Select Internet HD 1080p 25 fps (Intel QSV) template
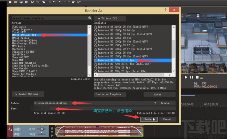Screen dimensions: 227x139 (123, 56)
